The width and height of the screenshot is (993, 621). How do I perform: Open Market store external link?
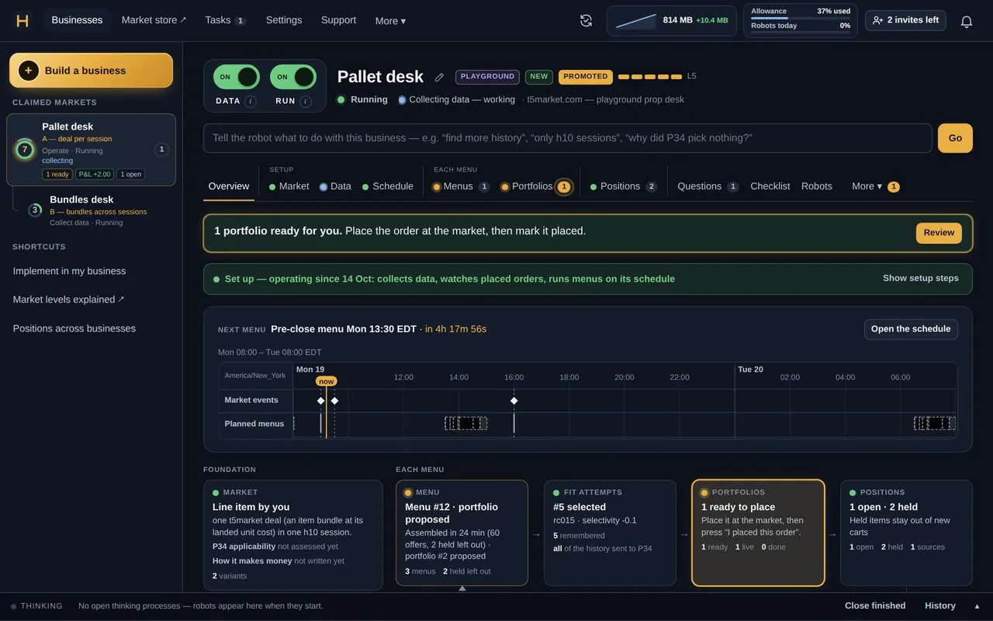(154, 20)
